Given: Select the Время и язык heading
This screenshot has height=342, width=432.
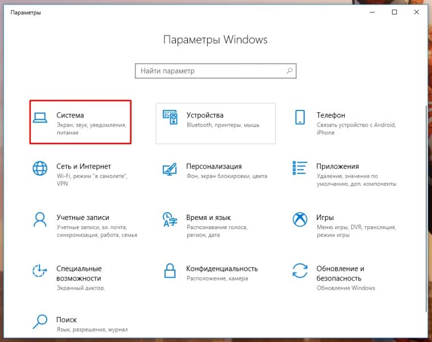Looking at the screenshot, I should pos(208,217).
